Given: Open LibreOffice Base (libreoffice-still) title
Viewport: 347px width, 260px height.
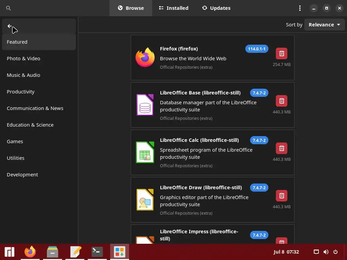Looking at the screenshot, I should point(200,93).
